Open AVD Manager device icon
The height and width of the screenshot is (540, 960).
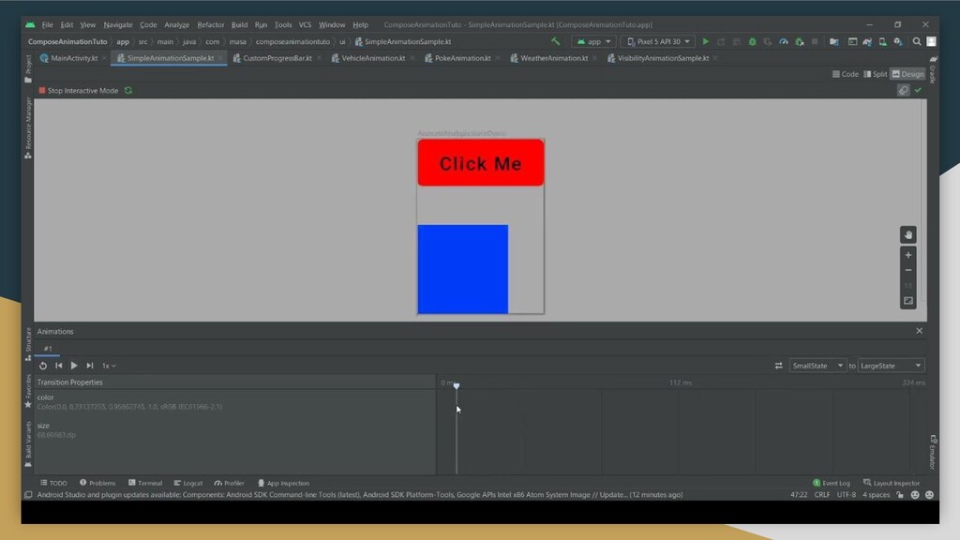(x=883, y=41)
